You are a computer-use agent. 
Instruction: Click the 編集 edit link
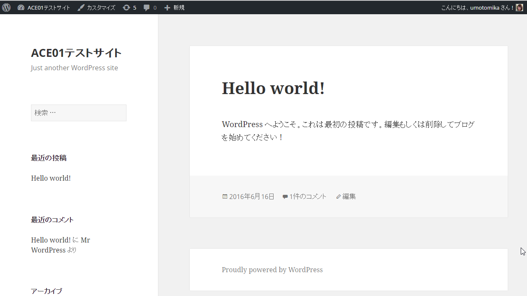pos(349,196)
